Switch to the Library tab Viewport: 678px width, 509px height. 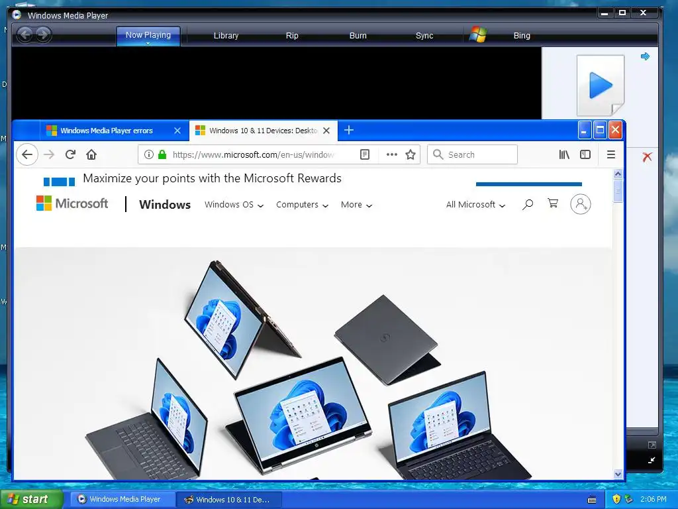coord(226,36)
